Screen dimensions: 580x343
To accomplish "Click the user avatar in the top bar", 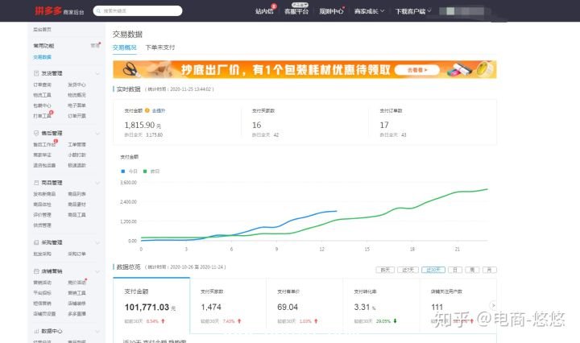I will tap(450, 11).
